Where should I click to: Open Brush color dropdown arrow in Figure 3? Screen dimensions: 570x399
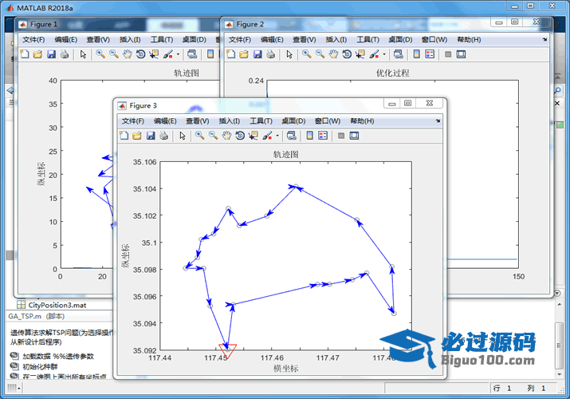click(x=277, y=136)
